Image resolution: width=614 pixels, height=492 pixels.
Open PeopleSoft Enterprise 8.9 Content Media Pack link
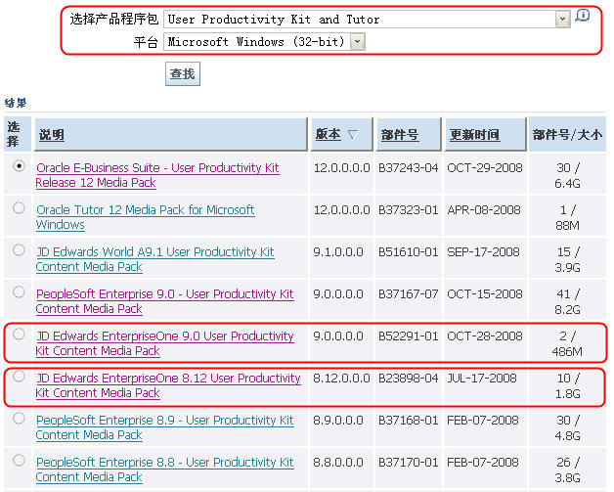[x=165, y=427]
